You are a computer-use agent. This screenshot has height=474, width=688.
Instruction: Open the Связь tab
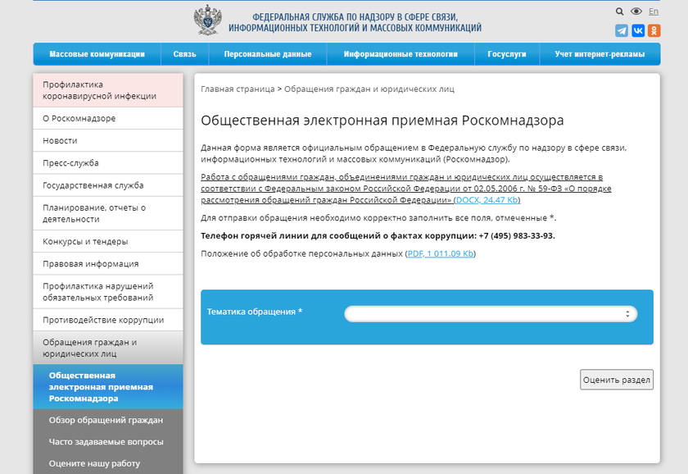[x=184, y=53]
